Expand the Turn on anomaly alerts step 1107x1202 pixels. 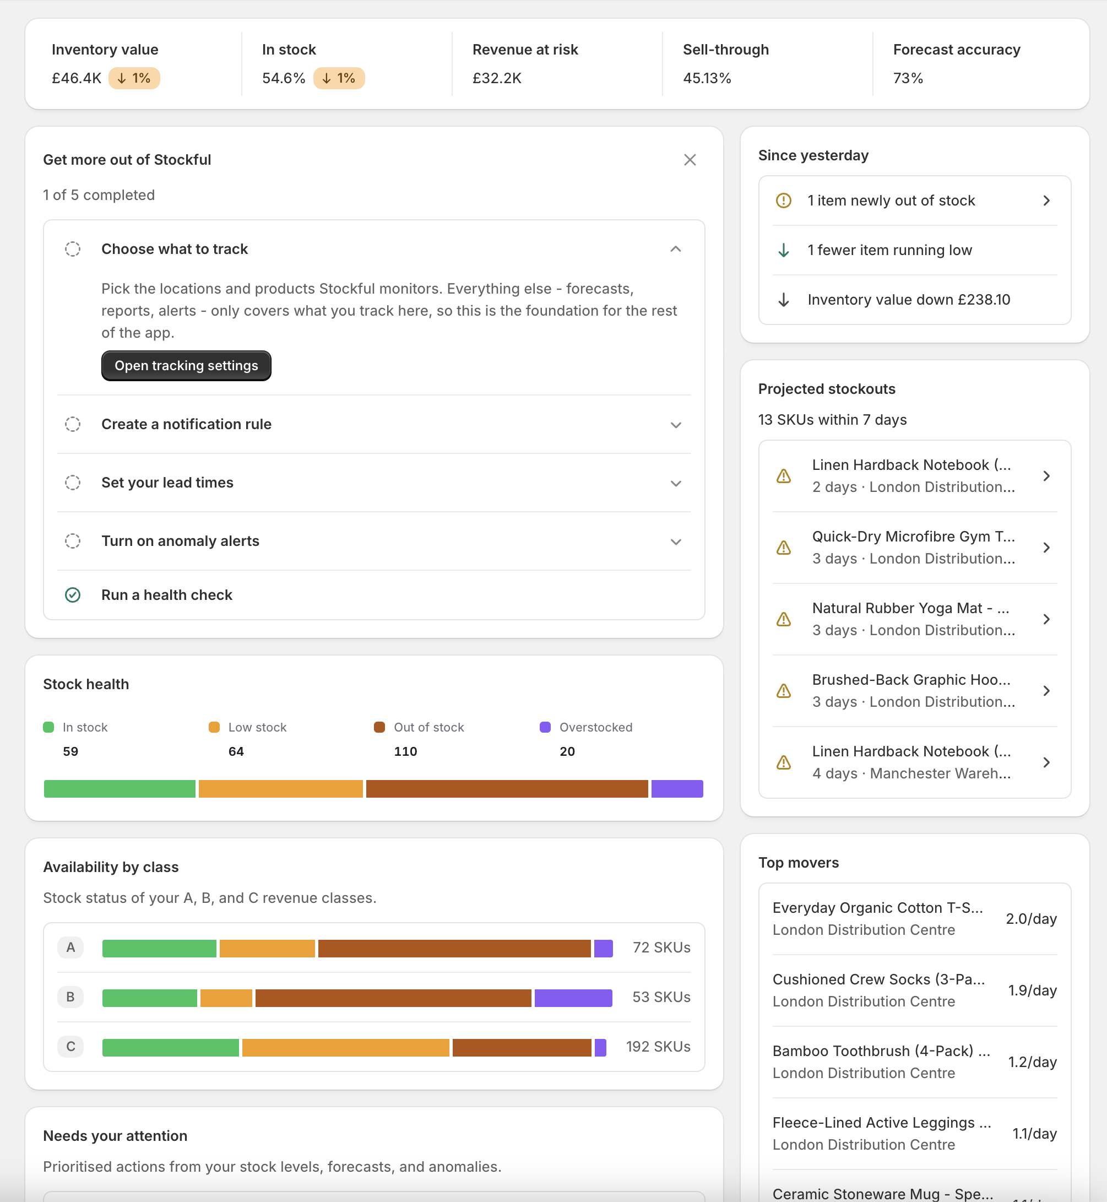(676, 542)
